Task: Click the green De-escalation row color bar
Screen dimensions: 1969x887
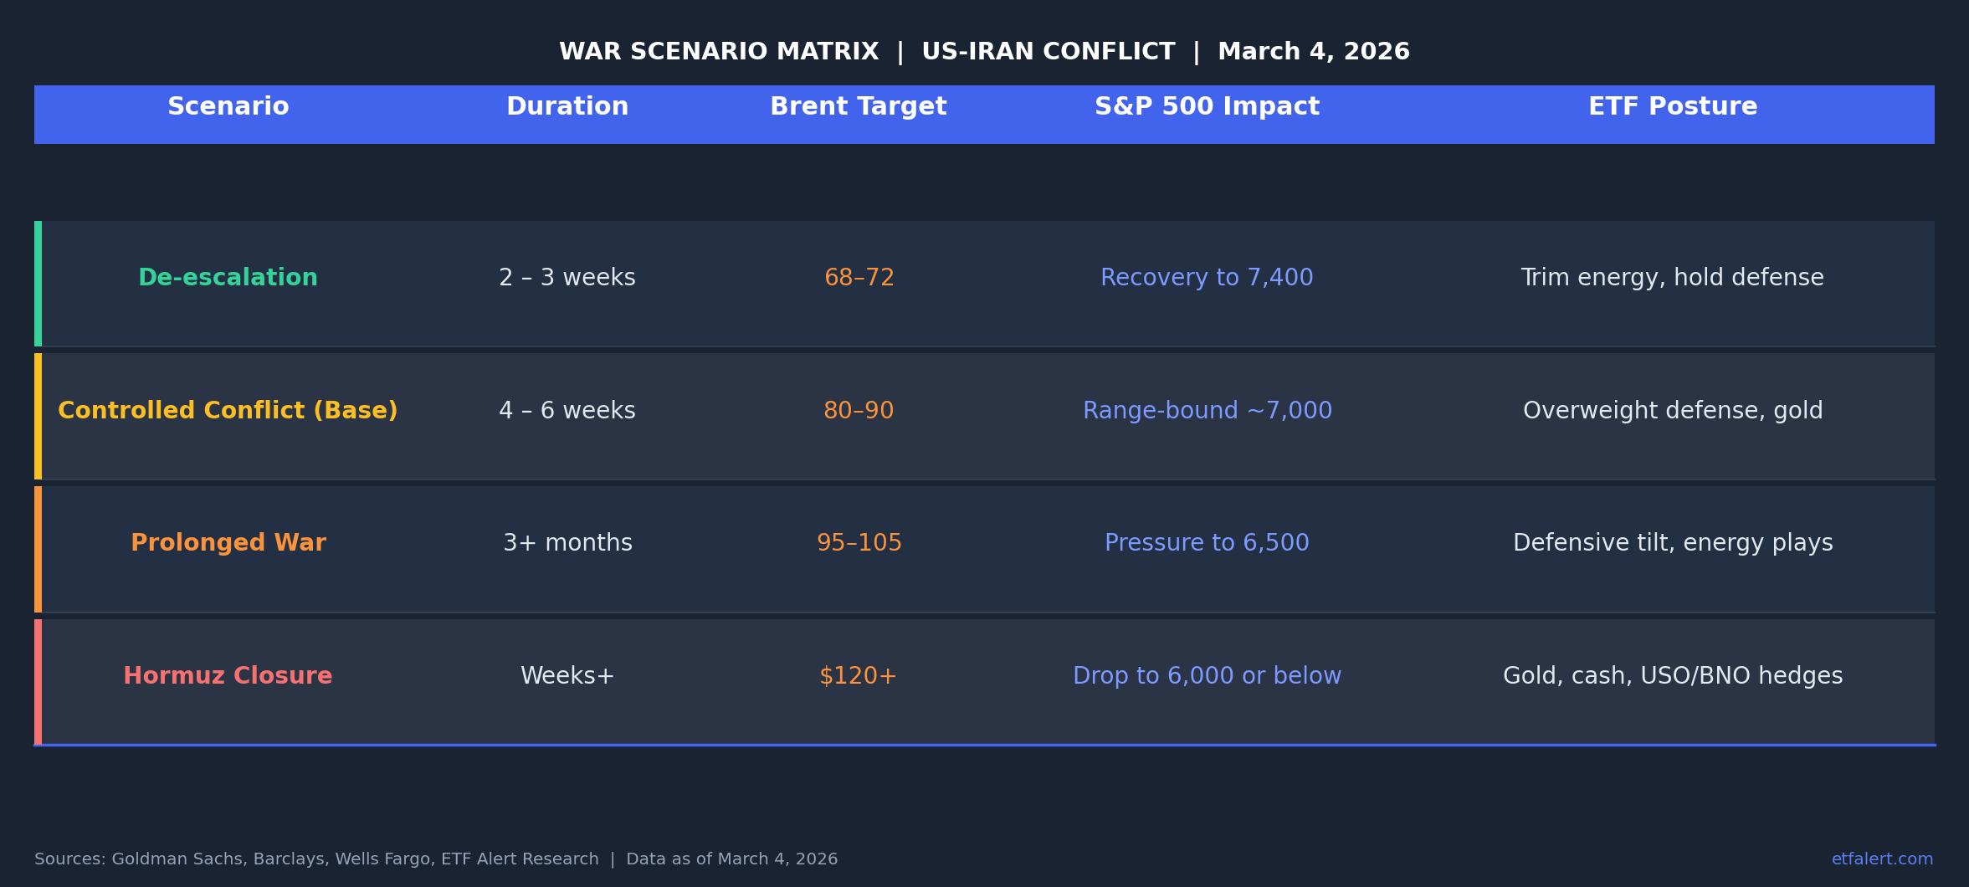Action: [38, 284]
